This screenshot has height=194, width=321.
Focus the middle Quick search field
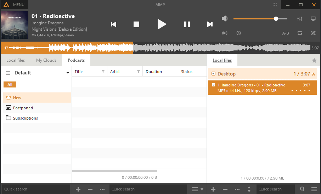[148, 189]
